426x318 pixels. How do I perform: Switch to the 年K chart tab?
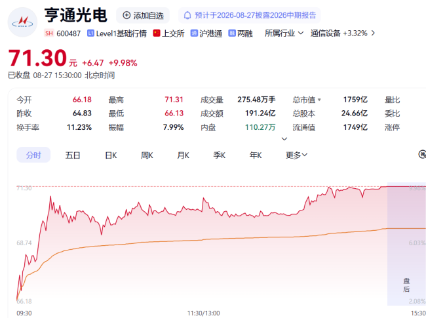[x=256, y=155]
